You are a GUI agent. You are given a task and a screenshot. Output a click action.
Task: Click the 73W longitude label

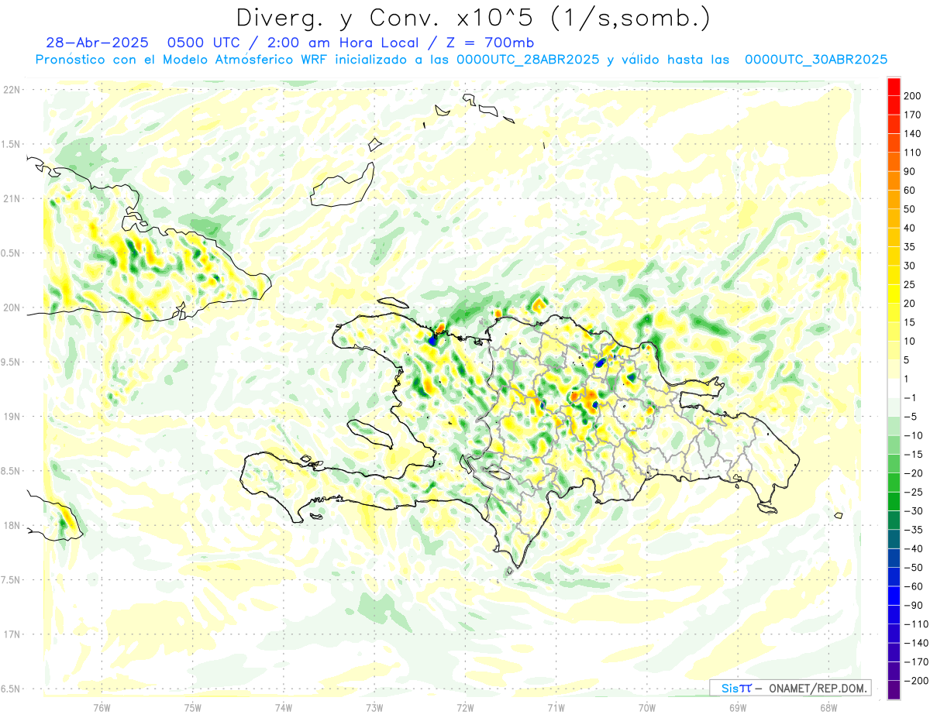pyautogui.click(x=374, y=707)
